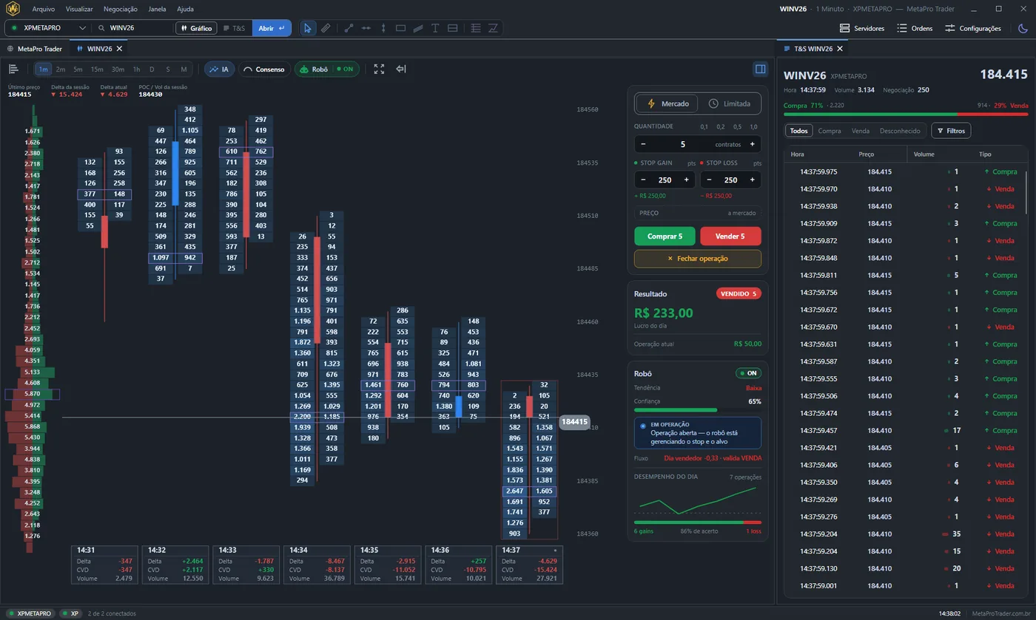
Task: Select the projection Z-shaped tool
Action: click(x=494, y=28)
